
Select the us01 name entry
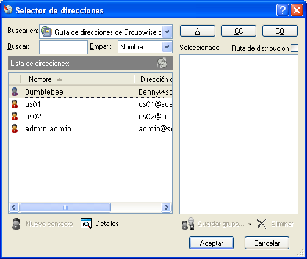click(x=33, y=104)
